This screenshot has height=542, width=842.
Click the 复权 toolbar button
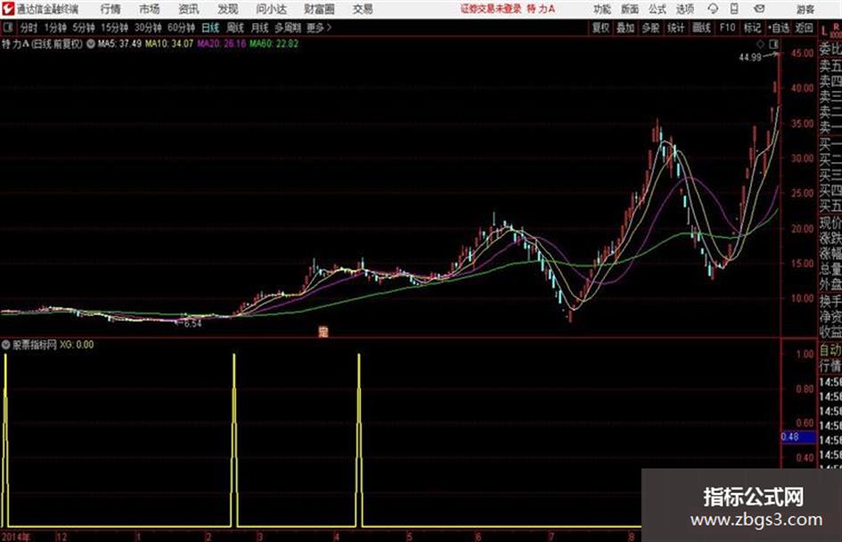click(601, 28)
